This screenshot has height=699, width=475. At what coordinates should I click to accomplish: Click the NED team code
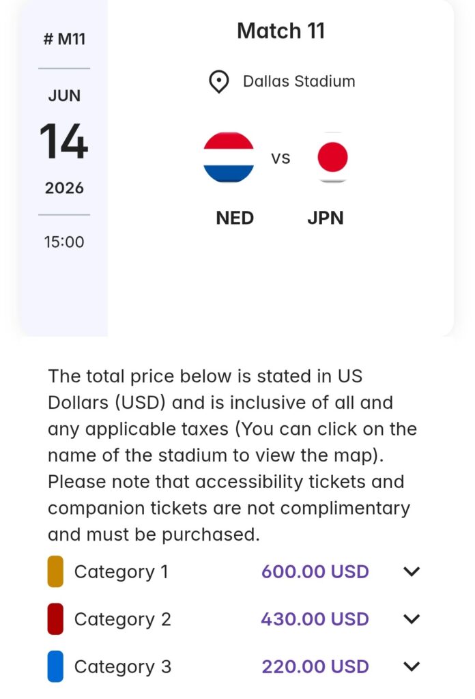pos(235,218)
